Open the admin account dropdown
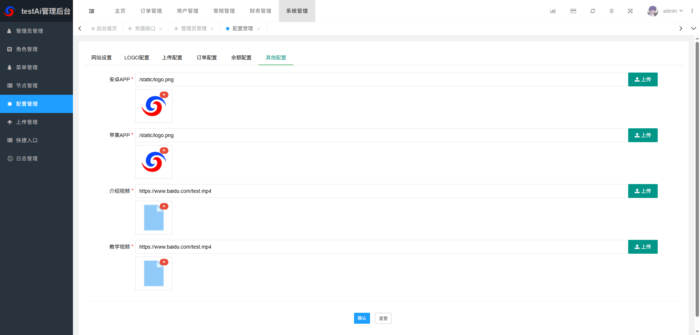This screenshot has height=335, width=700. point(670,11)
